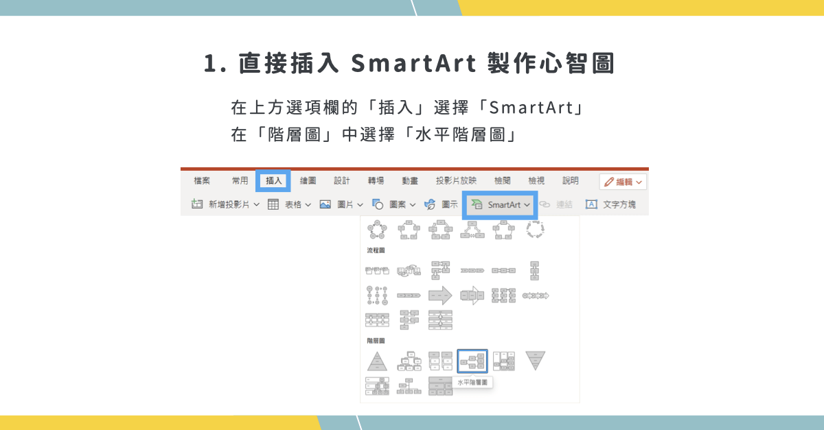
Task: Click the greyed 連結 link button
Action: [x=556, y=204]
